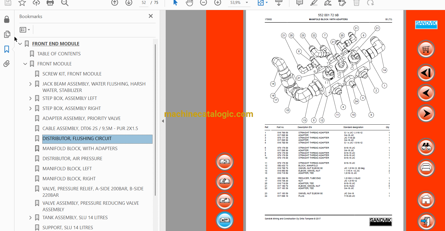
Task: Open VALVE, PRESSURE RELIEF bookmark
Action: (x=93, y=192)
